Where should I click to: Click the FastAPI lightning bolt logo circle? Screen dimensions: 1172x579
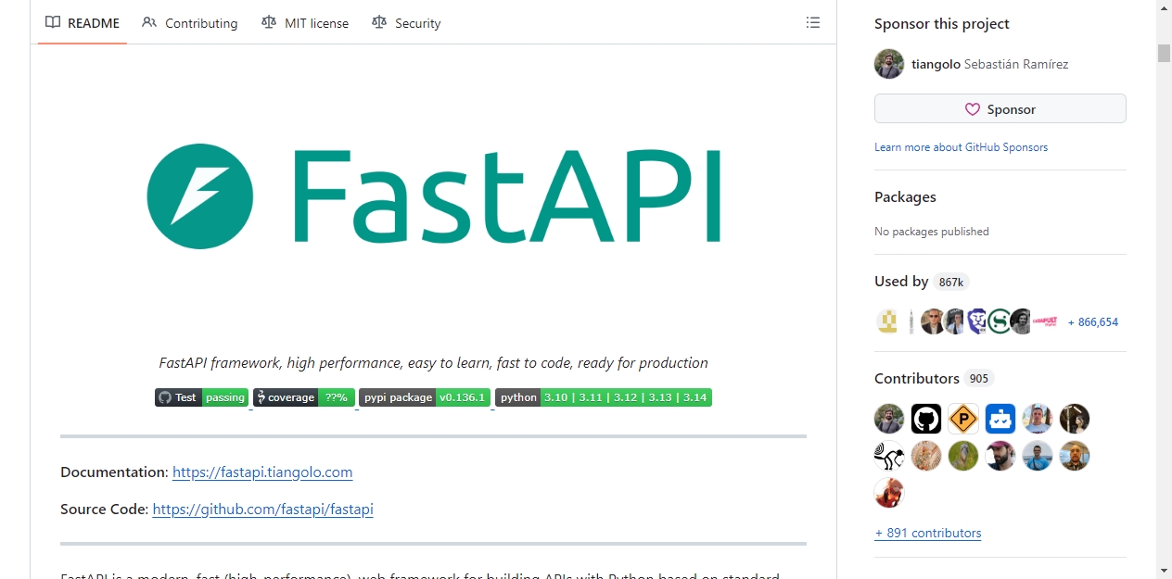click(199, 196)
